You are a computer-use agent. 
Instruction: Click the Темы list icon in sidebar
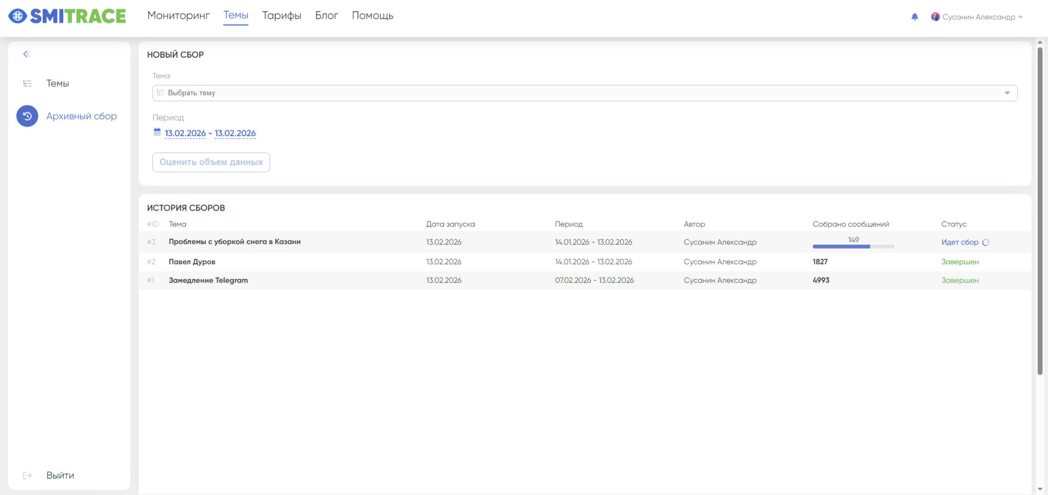(27, 83)
